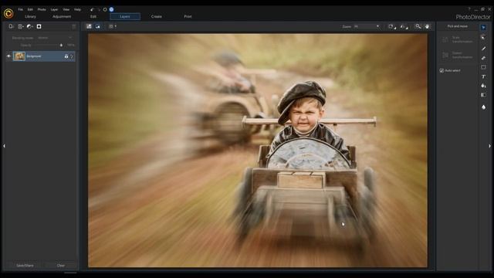This screenshot has height=278, width=494.
Task: Select the Blur droplet tool
Action: point(483,107)
